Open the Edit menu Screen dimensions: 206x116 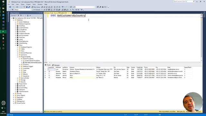[13, 4]
